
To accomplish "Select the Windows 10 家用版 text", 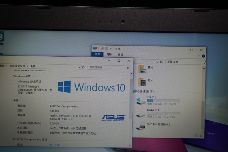I will [x=29, y=81].
